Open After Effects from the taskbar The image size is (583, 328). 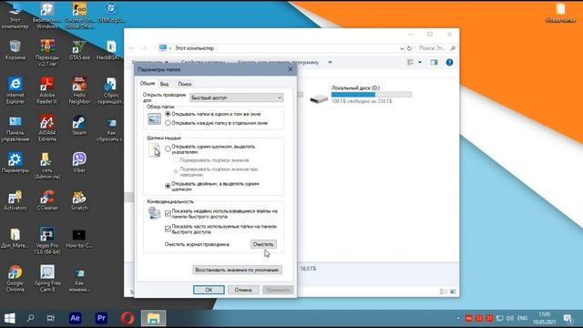(75, 318)
